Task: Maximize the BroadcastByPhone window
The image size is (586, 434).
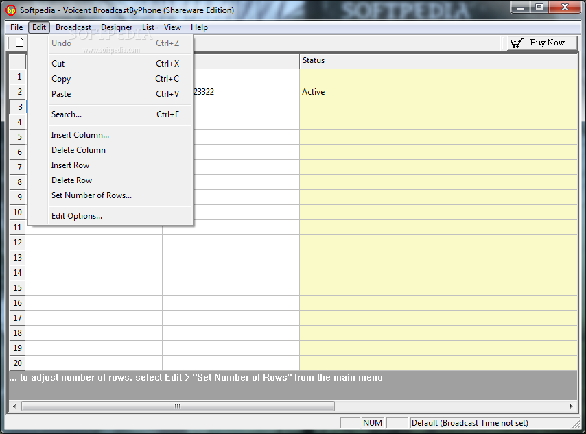Action: [539, 7]
